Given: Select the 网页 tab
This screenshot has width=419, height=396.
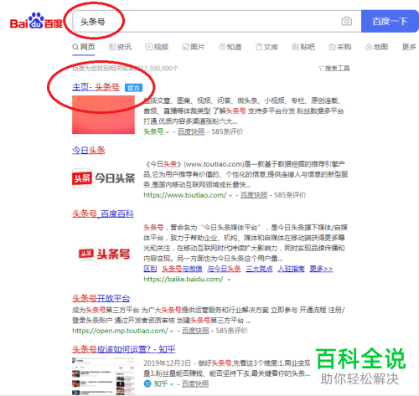Looking at the screenshot, I should click(x=84, y=47).
